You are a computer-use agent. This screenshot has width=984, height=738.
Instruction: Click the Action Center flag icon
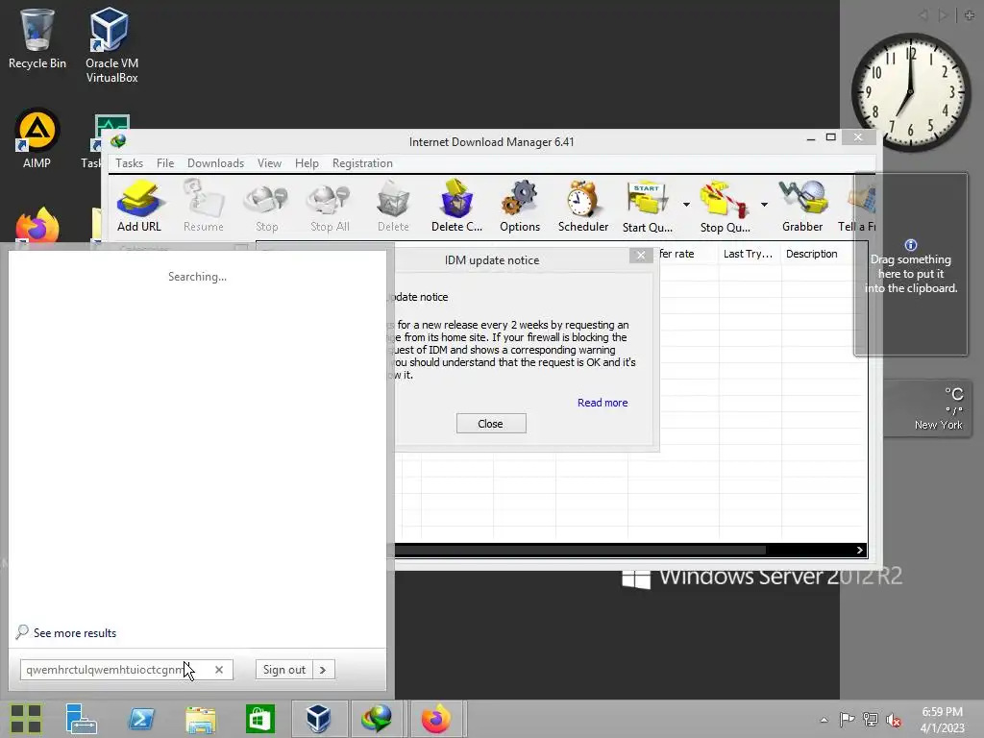[847, 719]
